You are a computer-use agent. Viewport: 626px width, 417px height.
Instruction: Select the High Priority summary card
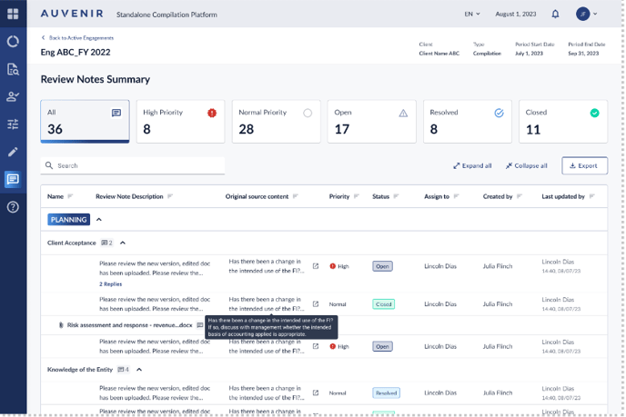[x=180, y=122]
